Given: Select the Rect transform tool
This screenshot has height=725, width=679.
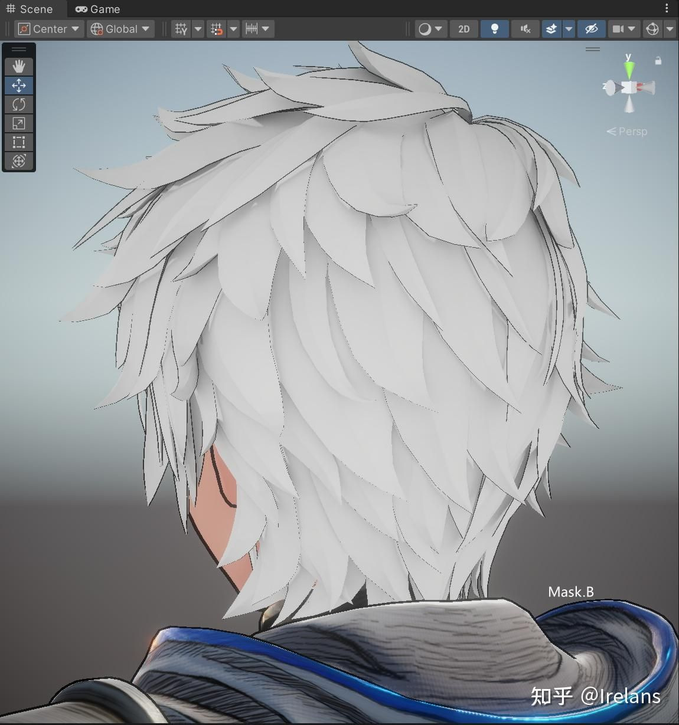Looking at the screenshot, I should pos(19,142).
